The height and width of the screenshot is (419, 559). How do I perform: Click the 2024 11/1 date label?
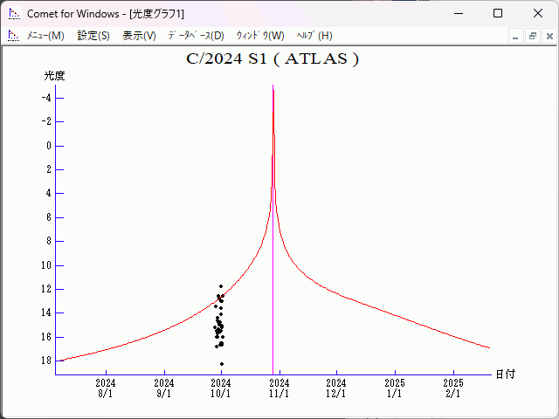tap(279, 388)
